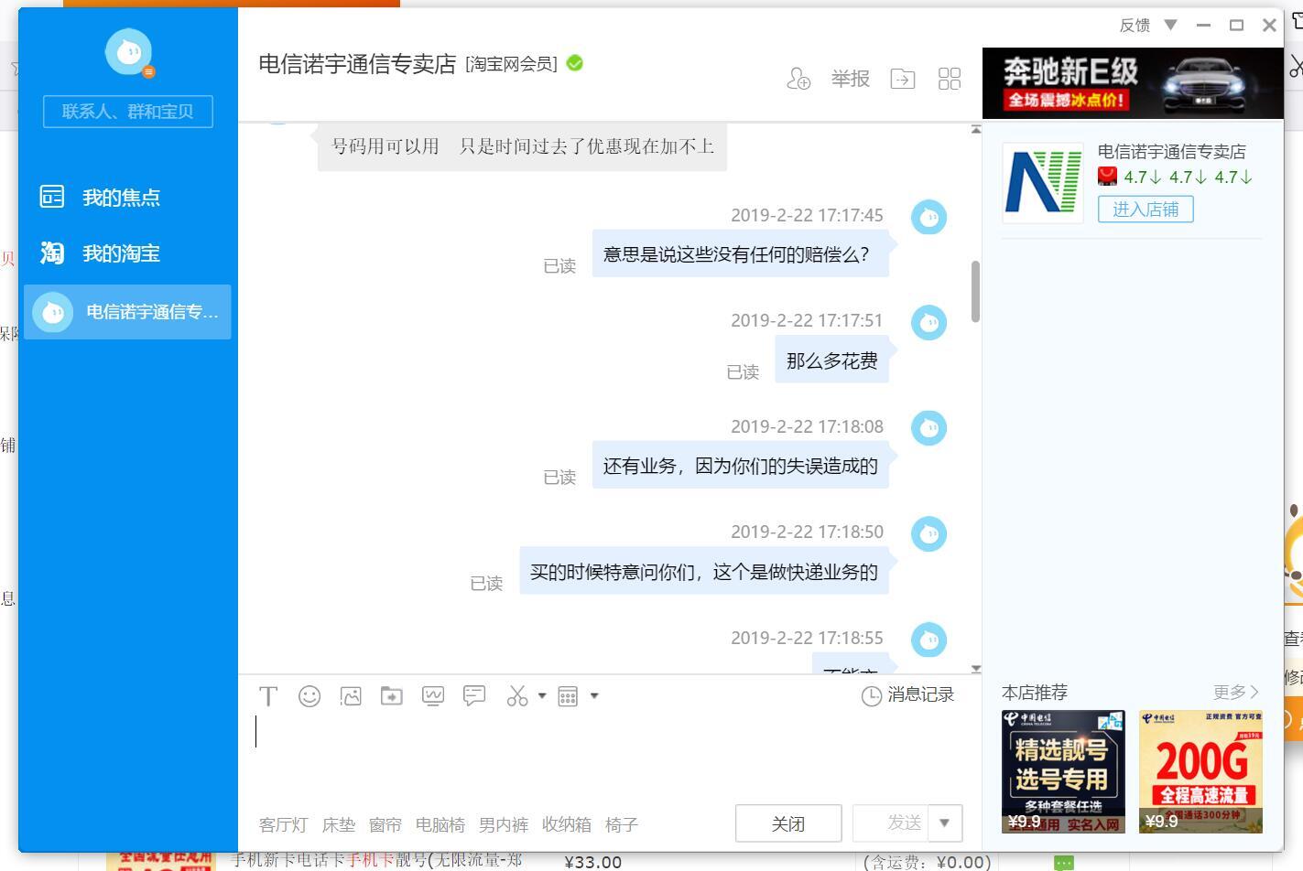Click the ¥33.00 price in background page

pos(593,862)
